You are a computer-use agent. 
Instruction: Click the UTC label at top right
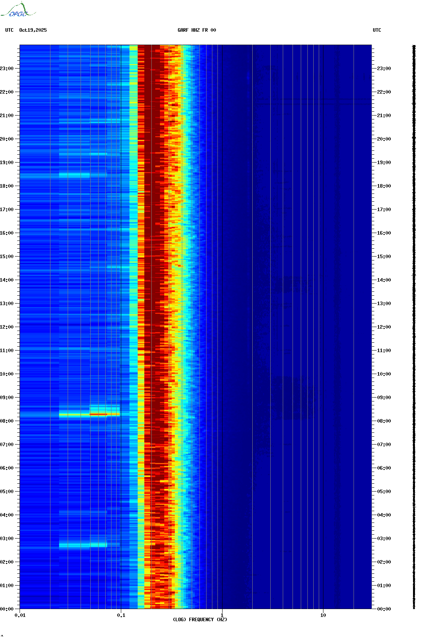(377, 30)
